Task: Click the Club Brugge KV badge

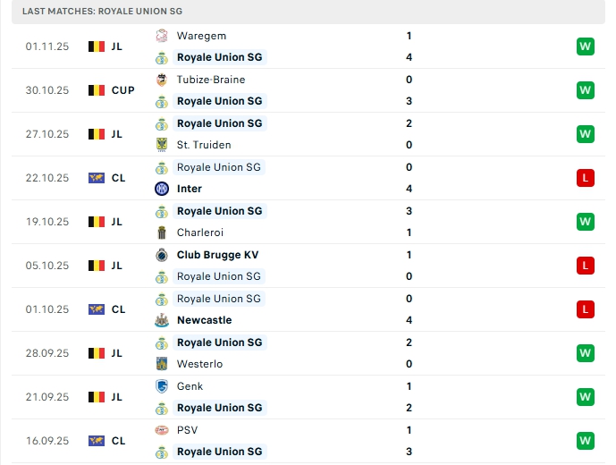Action: pos(162,255)
